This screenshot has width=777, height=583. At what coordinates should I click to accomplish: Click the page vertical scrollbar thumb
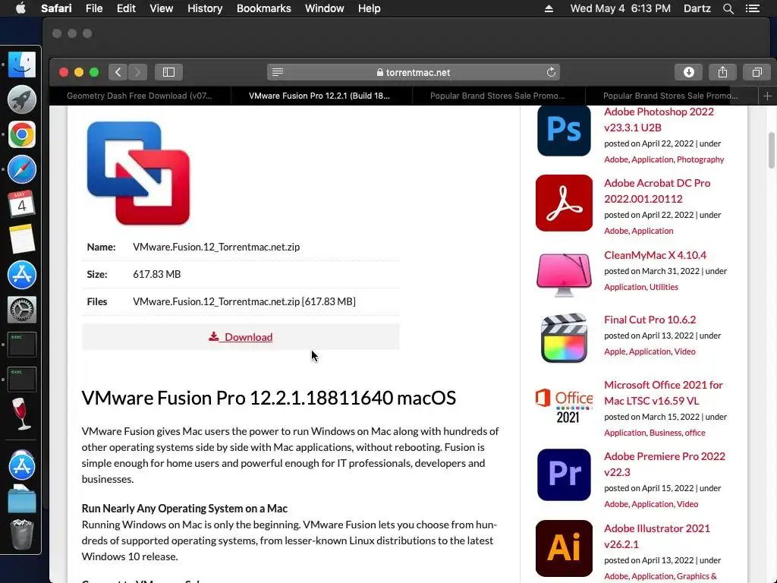click(772, 150)
